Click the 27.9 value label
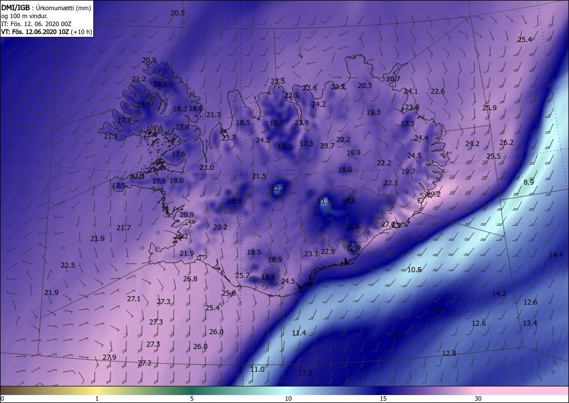Viewport: 569px width, 403px height. (x=109, y=357)
